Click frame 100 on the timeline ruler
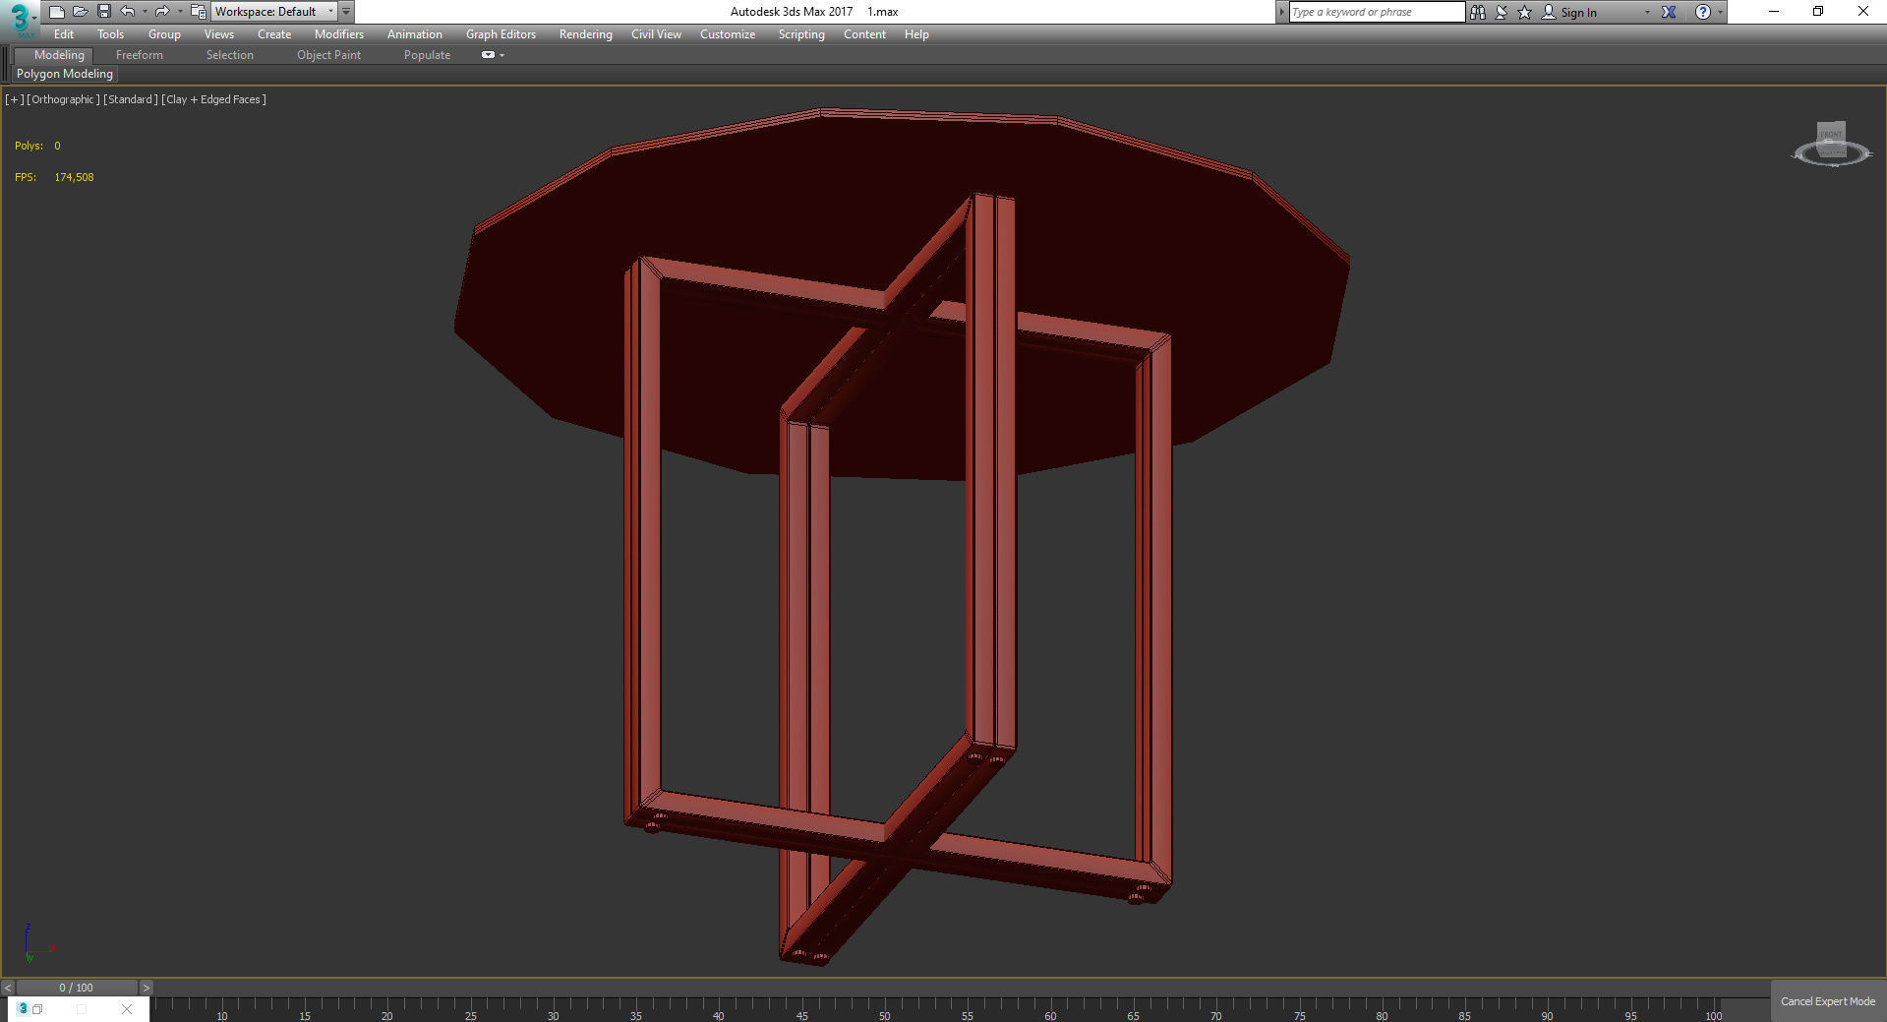The width and height of the screenshot is (1887, 1022). pyautogui.click(x=1713, y=1015)
